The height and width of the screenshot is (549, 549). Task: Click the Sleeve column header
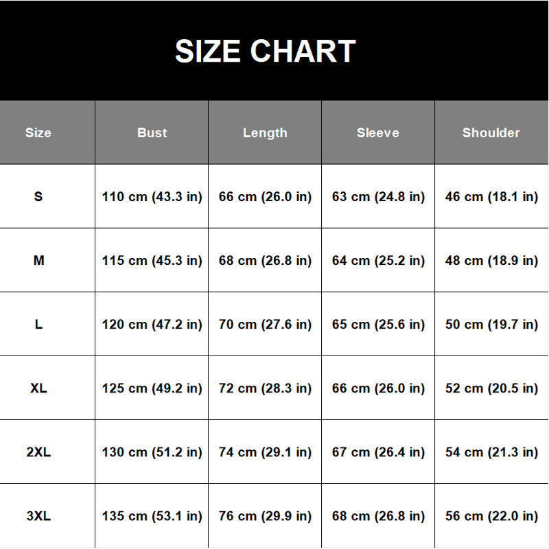[378, 132]
